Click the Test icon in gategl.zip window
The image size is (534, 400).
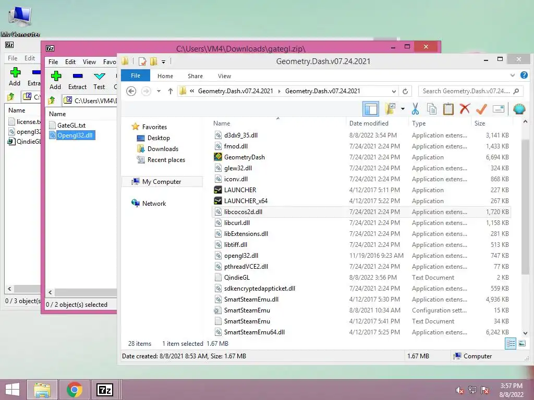pyautogui.click(x=100, y=76)
